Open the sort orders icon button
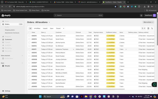 (x=152, y=28)
